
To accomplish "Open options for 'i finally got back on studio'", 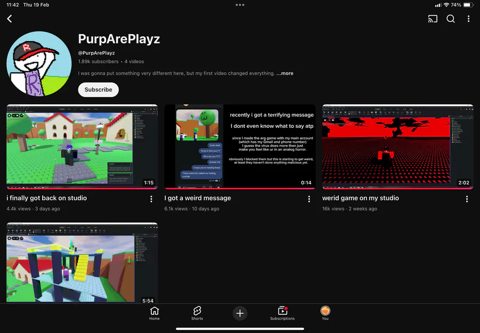I will [x=151, y=199].
